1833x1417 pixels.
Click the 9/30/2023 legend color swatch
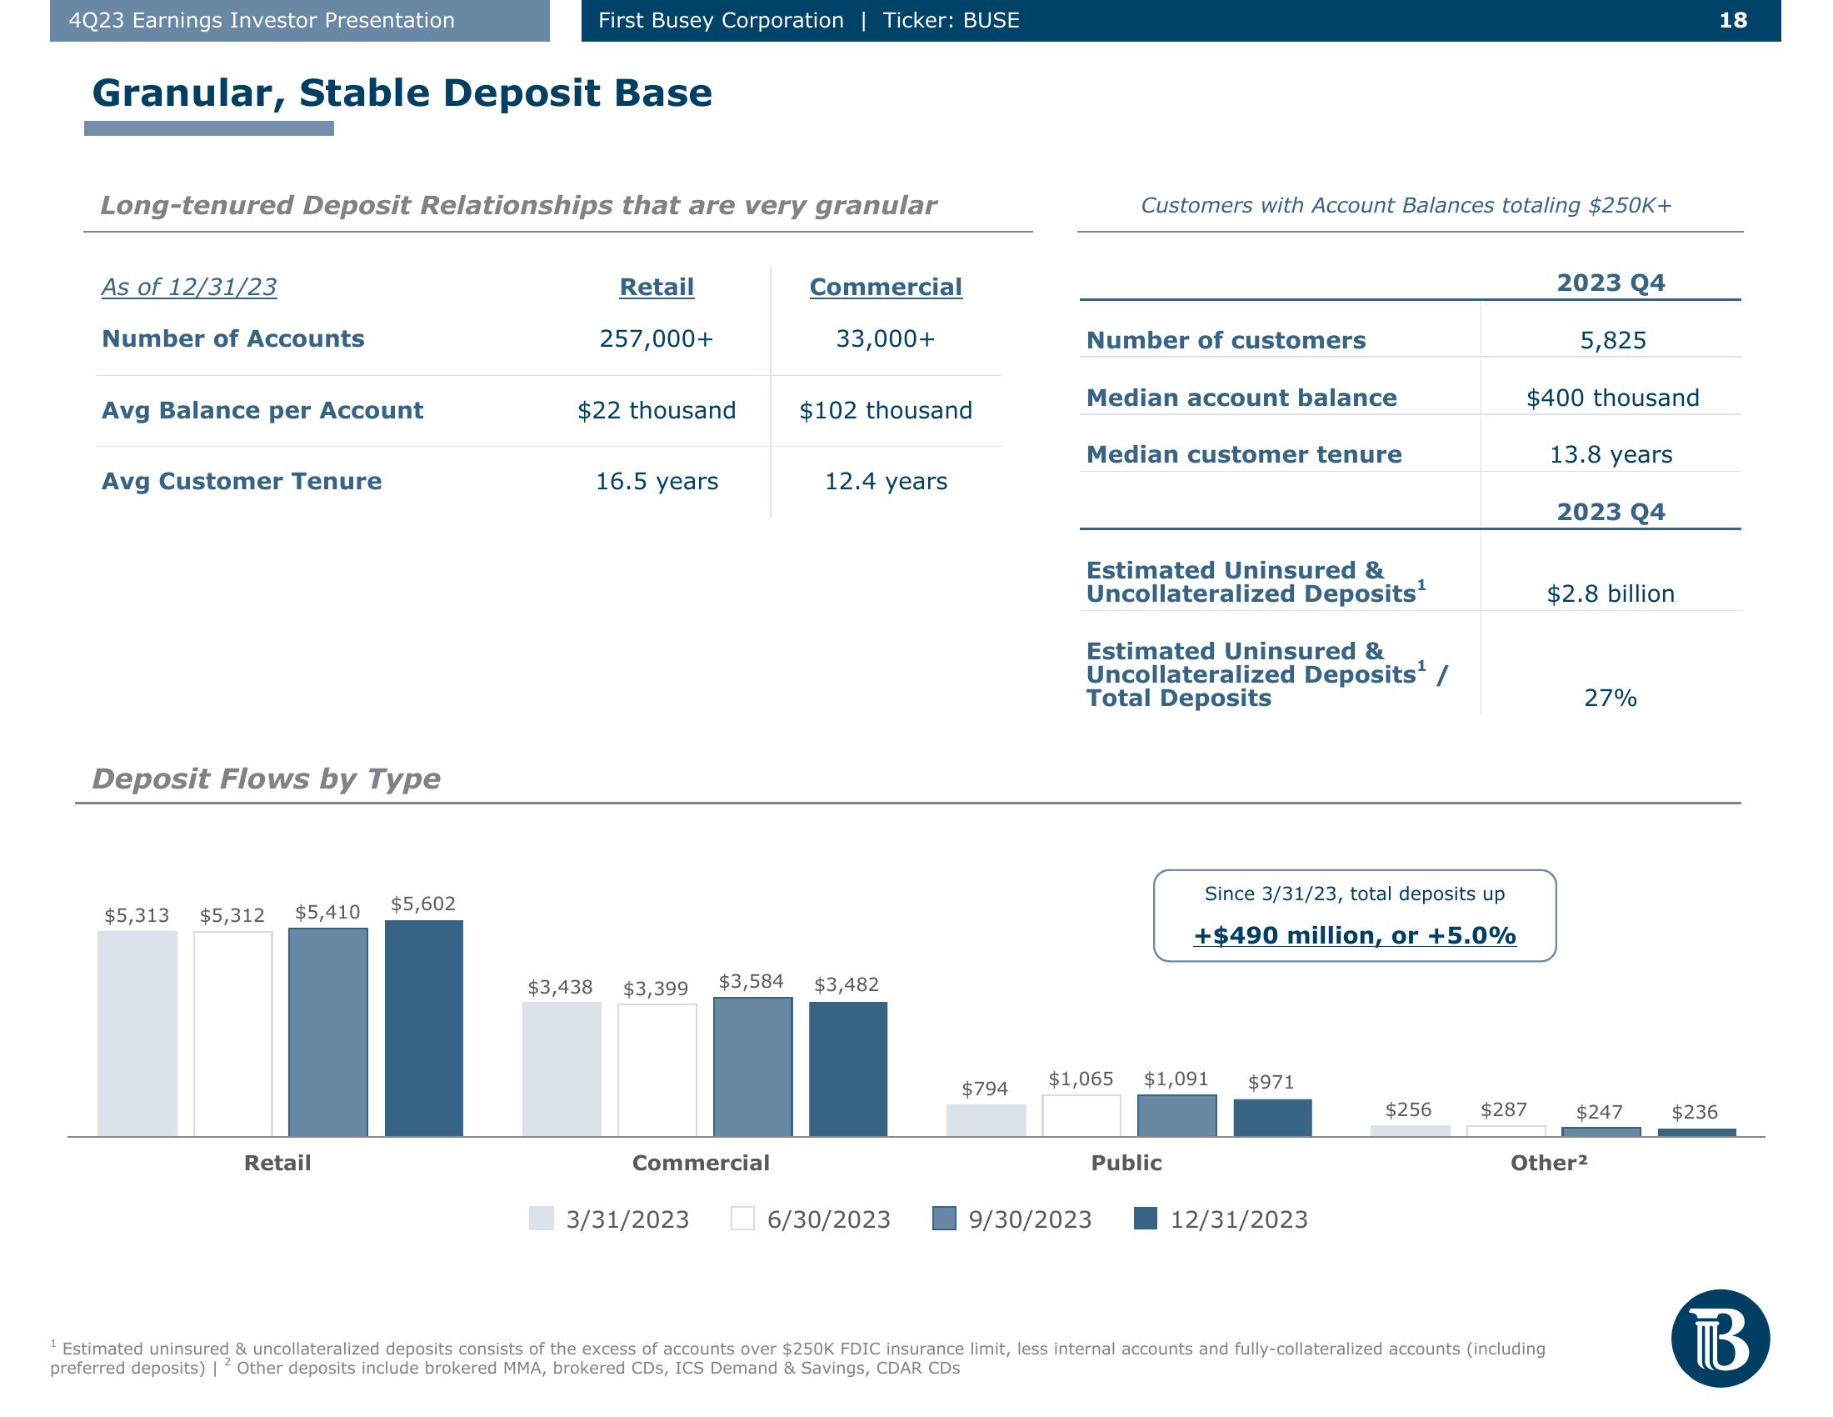point(944,1218)
